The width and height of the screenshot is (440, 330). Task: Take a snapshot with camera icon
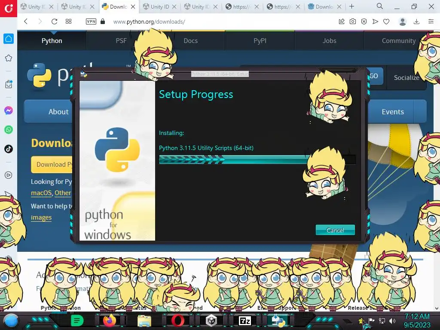tap(353, 21)
